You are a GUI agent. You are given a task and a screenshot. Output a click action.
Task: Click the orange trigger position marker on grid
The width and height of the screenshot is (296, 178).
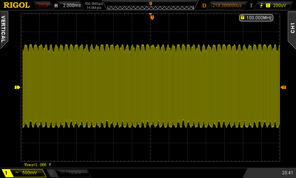pos(152,17)
